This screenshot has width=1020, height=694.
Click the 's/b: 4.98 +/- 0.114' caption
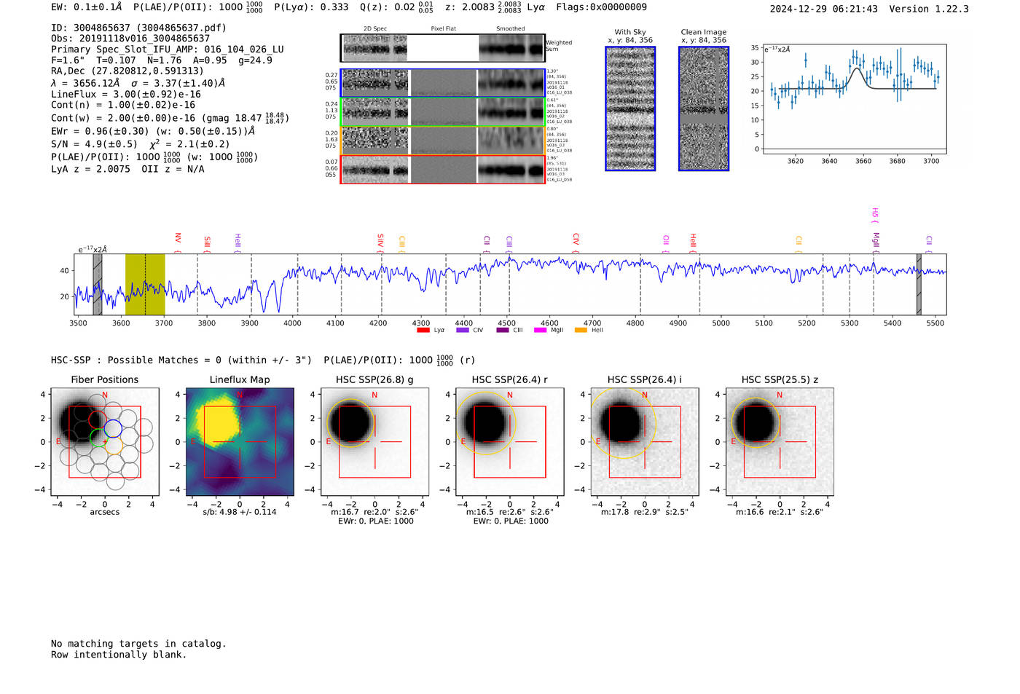(x=240, y=512)
